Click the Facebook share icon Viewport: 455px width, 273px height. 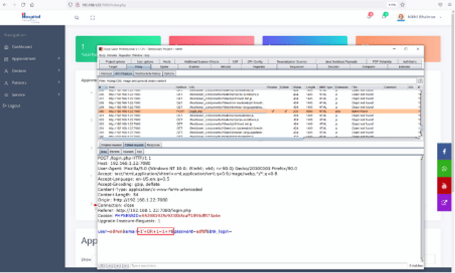tap(446, 153)
